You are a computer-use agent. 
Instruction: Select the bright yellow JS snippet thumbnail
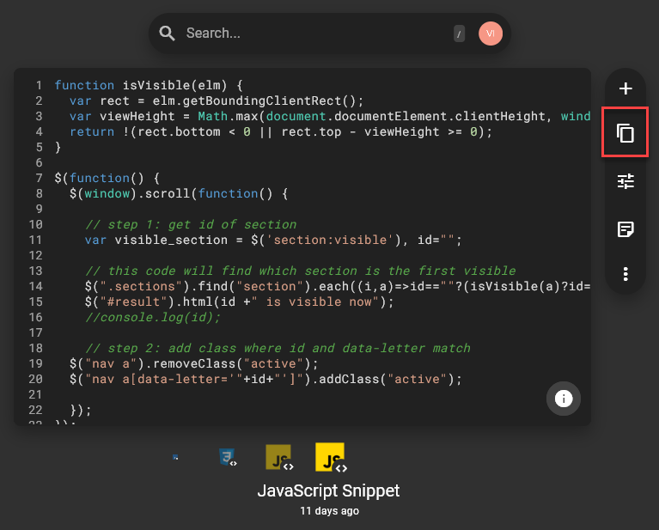331,458
